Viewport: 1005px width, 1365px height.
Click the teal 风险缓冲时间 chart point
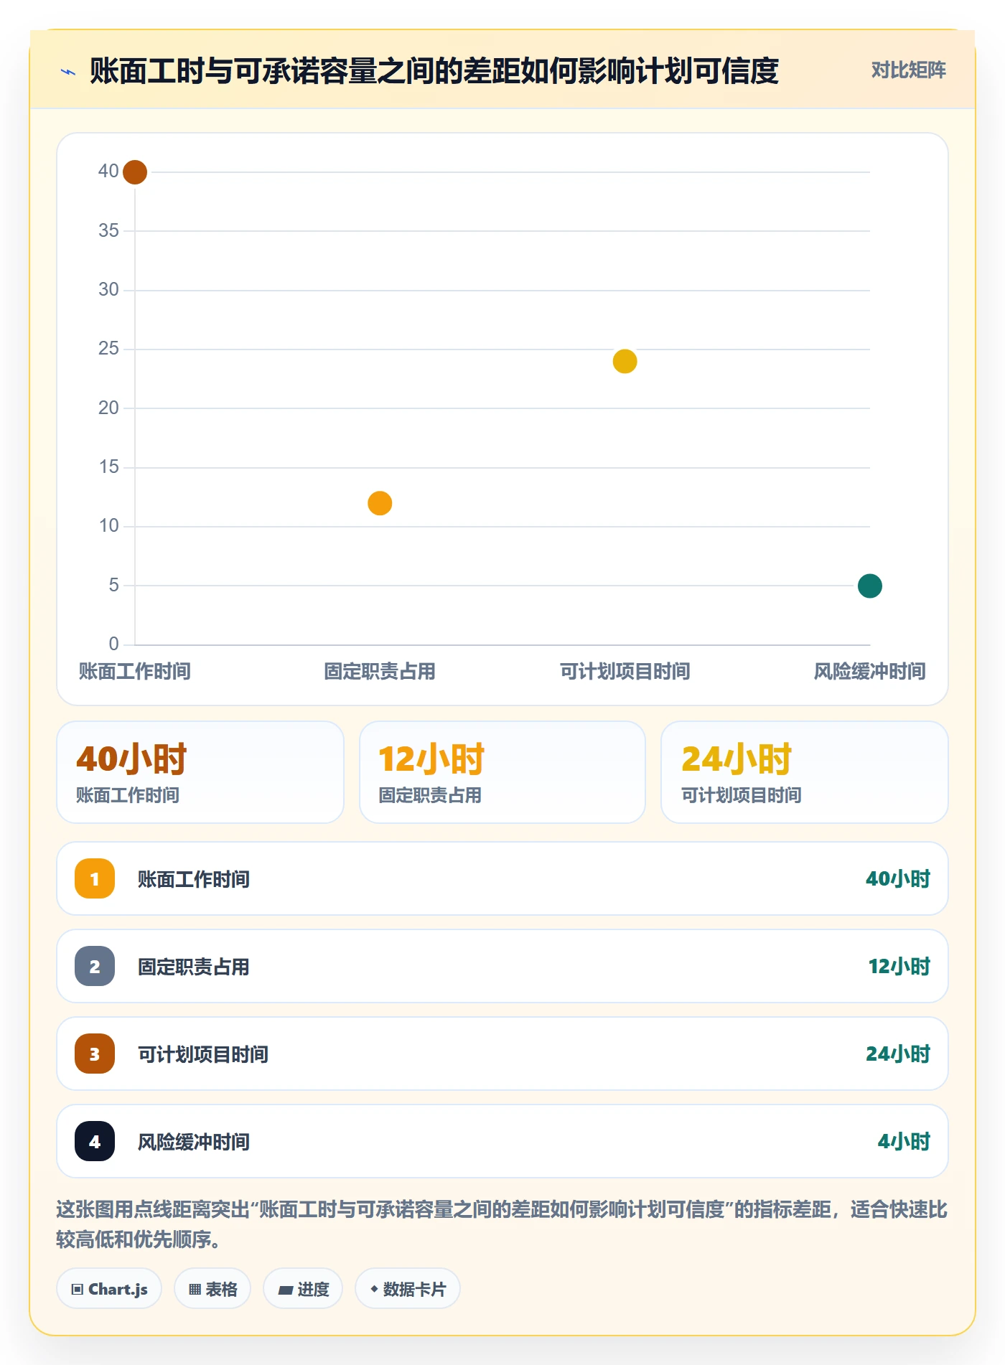click(x=869, y=586)
